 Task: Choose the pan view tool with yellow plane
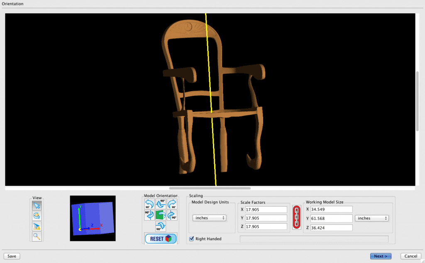click(37, 226)
